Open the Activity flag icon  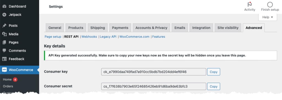(250, 4)
